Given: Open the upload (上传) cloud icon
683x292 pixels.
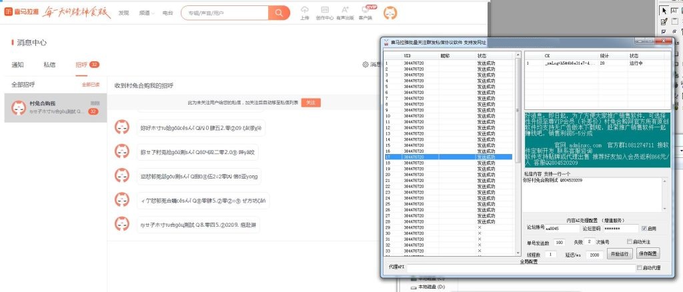Looking at the screenshot, I should pos(305,12).
